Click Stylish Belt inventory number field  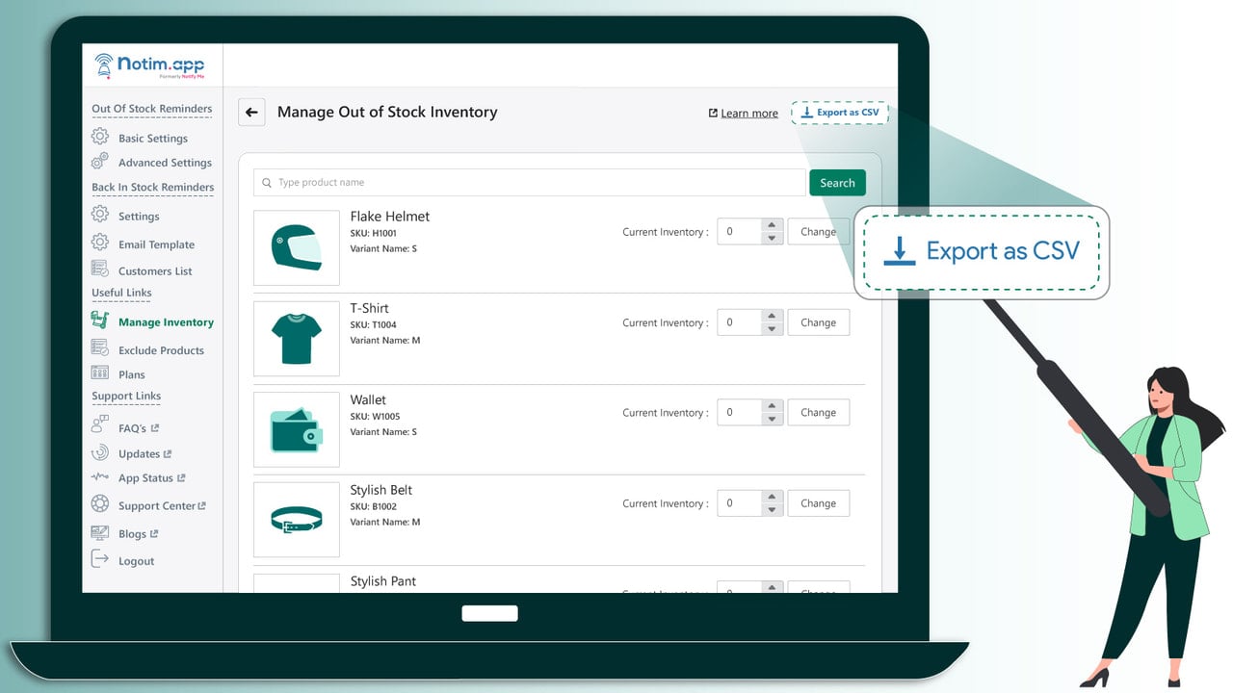point(740,503)
